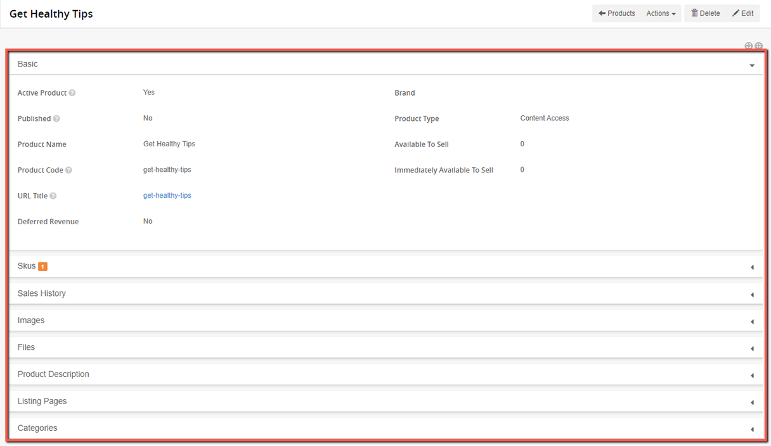This screenshot has width=771, height=446.
Task: Click the help icon beside Product Code
Action: pos(68,170)
